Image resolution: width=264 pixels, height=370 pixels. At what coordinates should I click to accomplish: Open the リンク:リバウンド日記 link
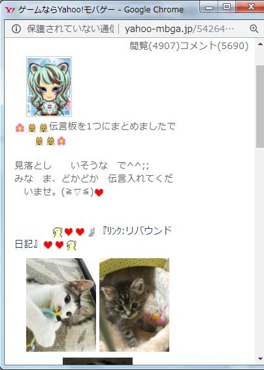[x=93, y=237]
